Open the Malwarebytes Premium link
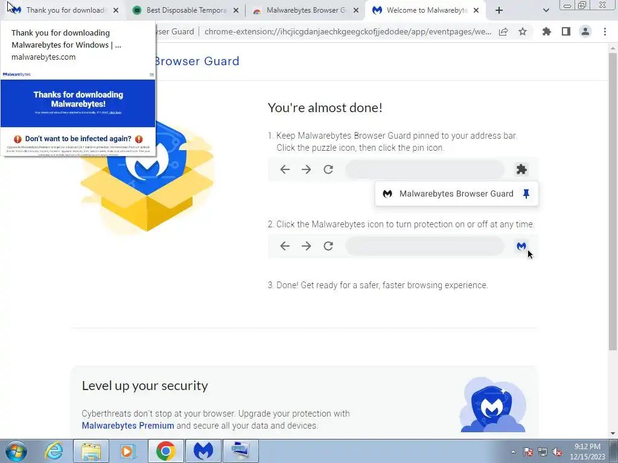Image resolution: width=618 pixels, height=463 pixels. (x=128, y=426)
